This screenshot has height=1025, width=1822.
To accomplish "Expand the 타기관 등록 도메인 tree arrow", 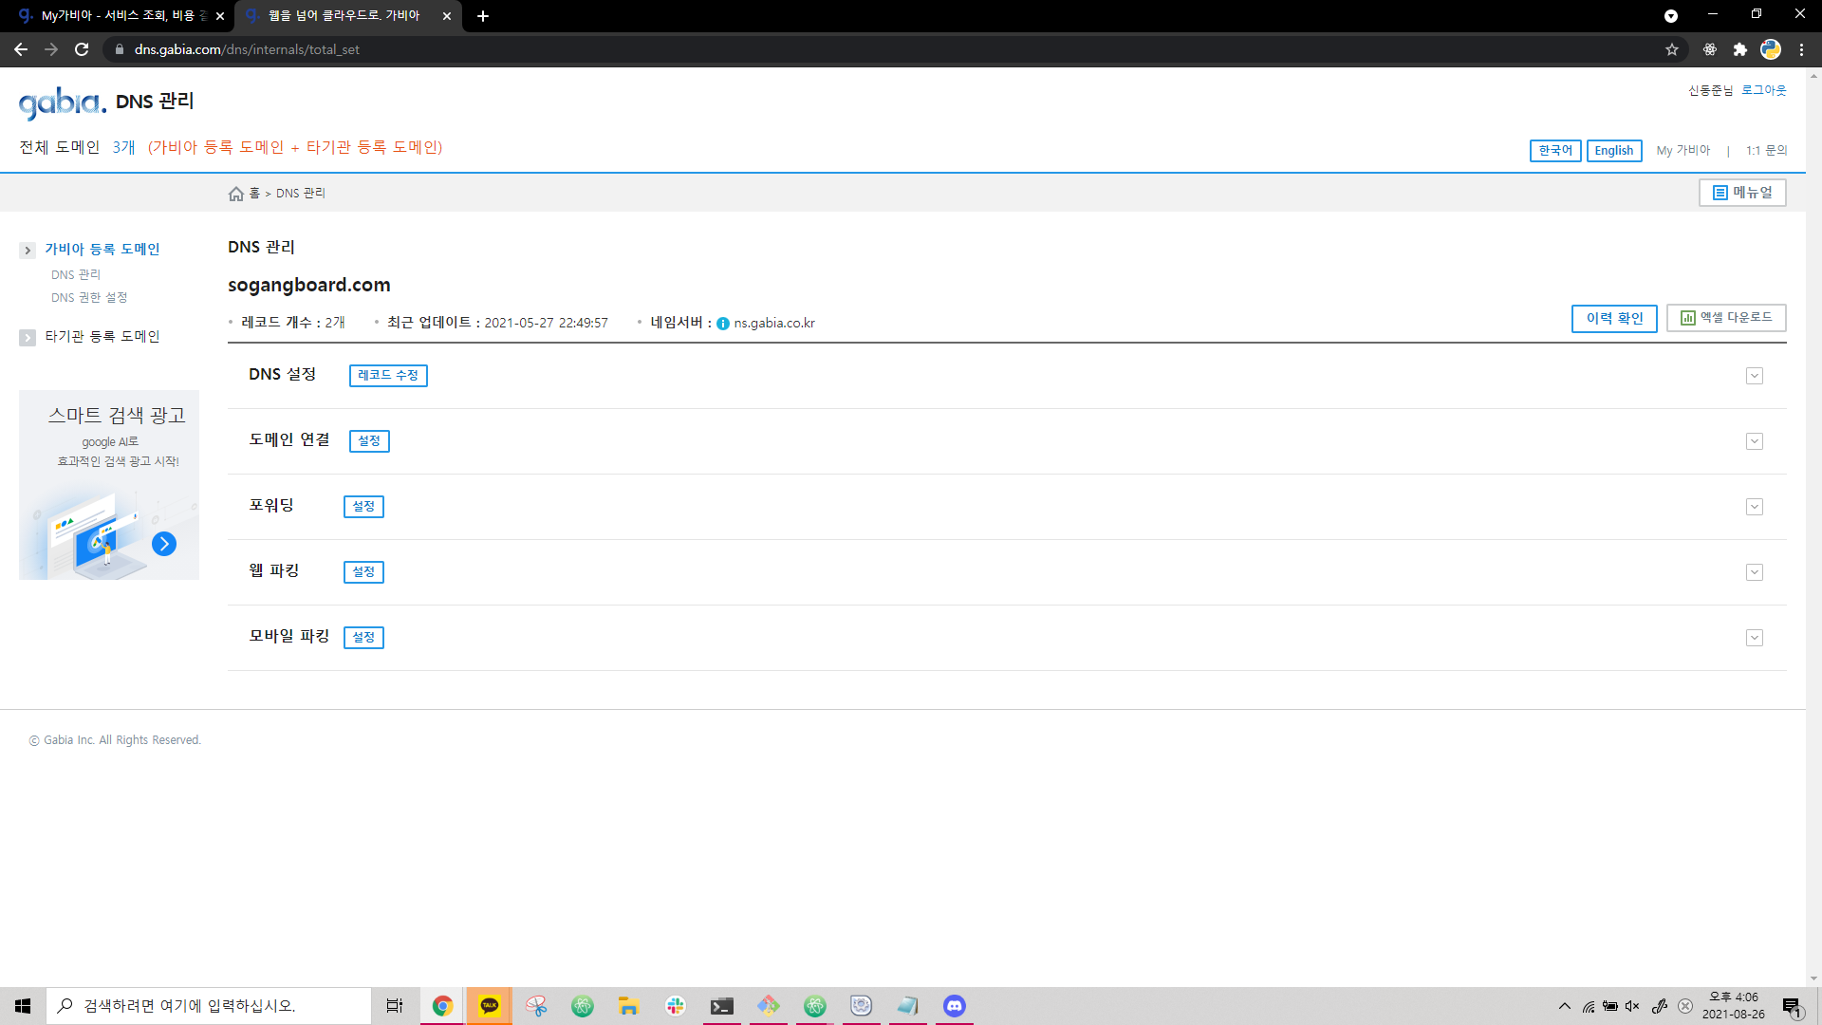I will [x=28, y=338].
